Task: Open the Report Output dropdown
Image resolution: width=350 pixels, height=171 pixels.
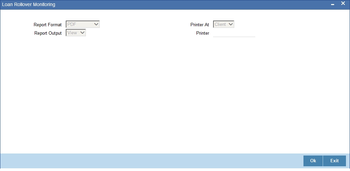Action: (76, 33)
